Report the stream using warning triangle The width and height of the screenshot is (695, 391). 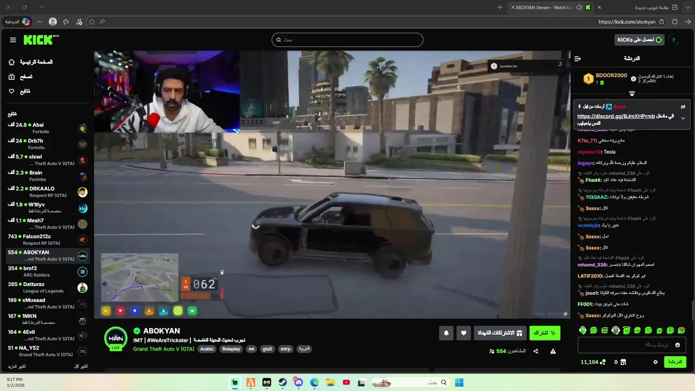click(553, 351)
